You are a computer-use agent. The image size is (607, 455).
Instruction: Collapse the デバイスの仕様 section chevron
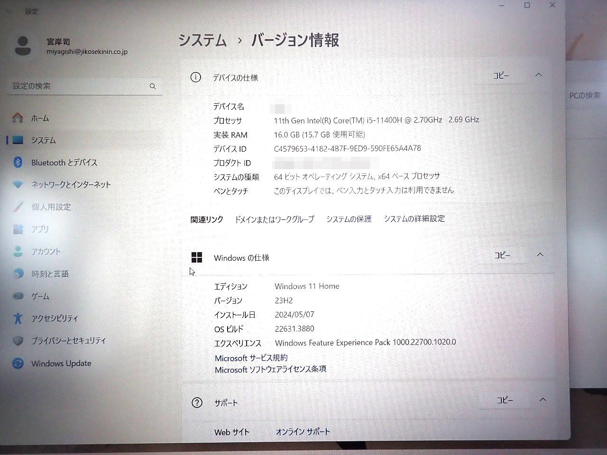[x=539, y=75]
